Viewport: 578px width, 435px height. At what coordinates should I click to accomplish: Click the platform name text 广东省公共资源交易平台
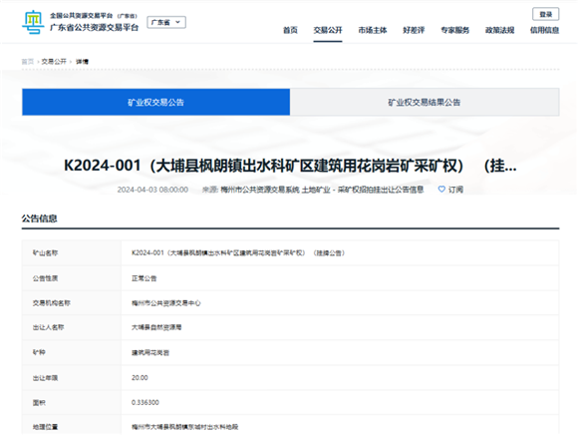95,28
